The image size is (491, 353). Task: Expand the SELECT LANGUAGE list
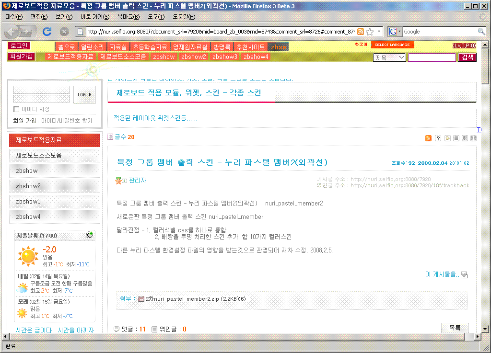pyautogui.click(x=392, y=45)
